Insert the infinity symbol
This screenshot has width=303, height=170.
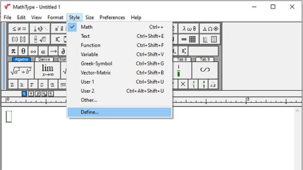(x=33, y=51)
